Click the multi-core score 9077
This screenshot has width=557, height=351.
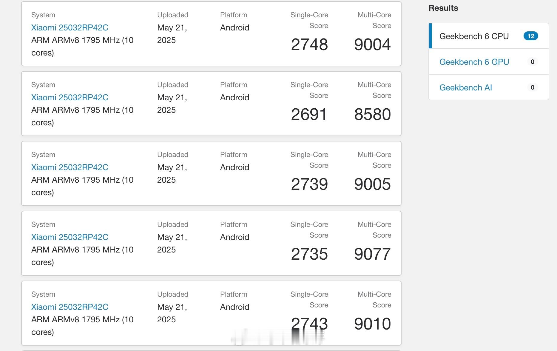[372, 254]
